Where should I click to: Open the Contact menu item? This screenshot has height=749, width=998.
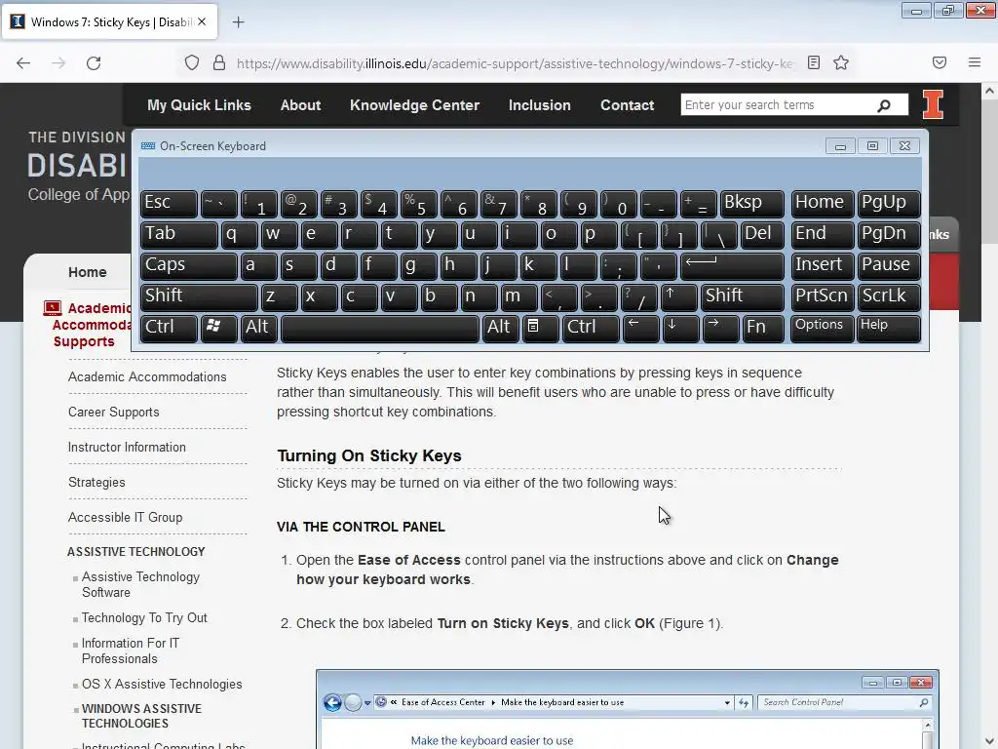(x=627, y=105)
